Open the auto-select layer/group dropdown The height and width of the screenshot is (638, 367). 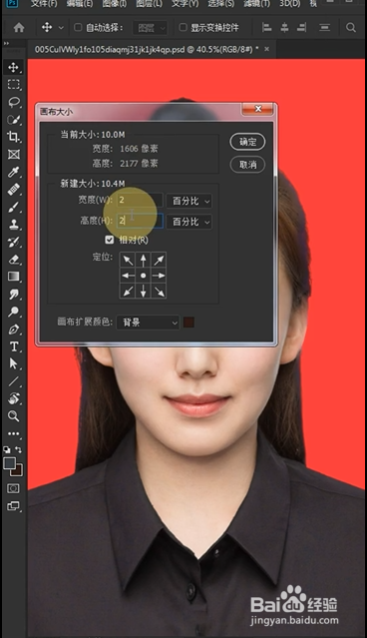click(150, 28)
